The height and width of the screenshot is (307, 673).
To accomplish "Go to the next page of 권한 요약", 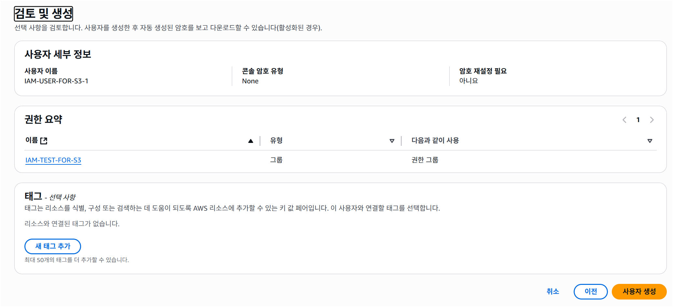I will (652, 120).
